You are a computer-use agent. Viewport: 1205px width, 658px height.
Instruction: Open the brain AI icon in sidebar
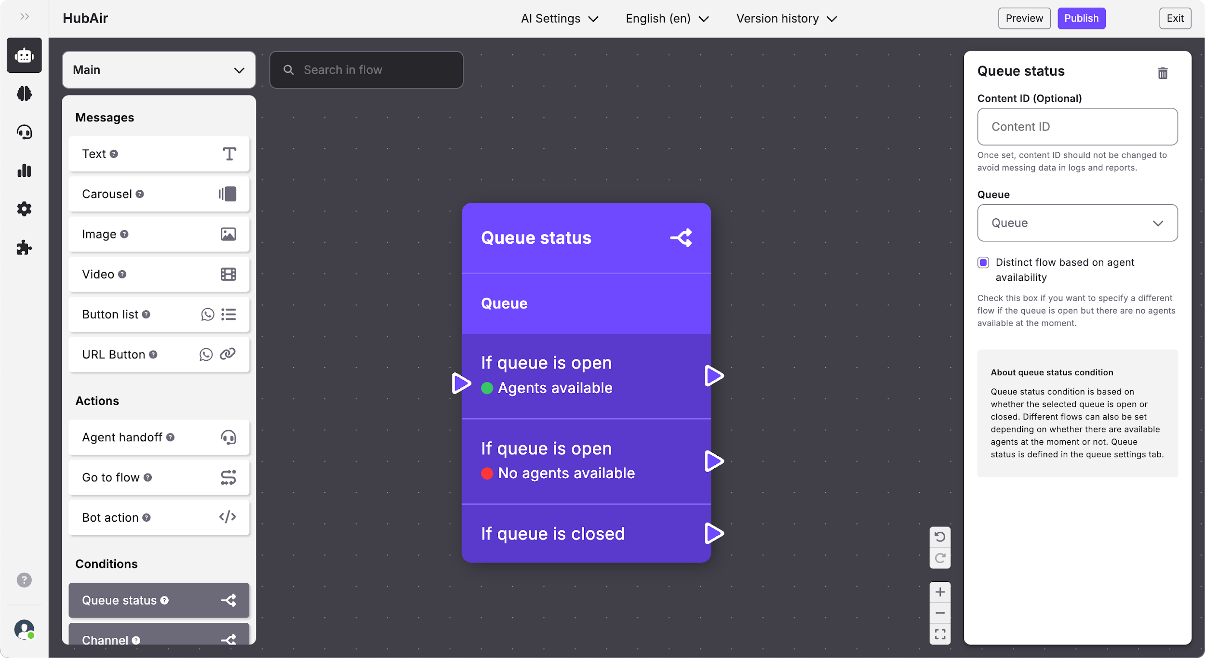click(x=24, y=93)
